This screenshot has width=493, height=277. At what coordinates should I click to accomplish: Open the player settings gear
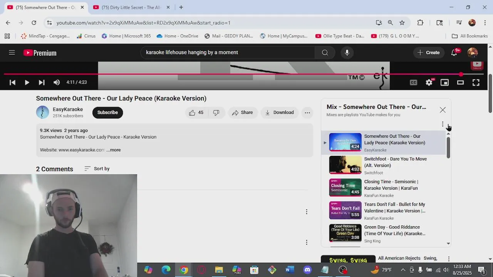(x=429, y=82)
